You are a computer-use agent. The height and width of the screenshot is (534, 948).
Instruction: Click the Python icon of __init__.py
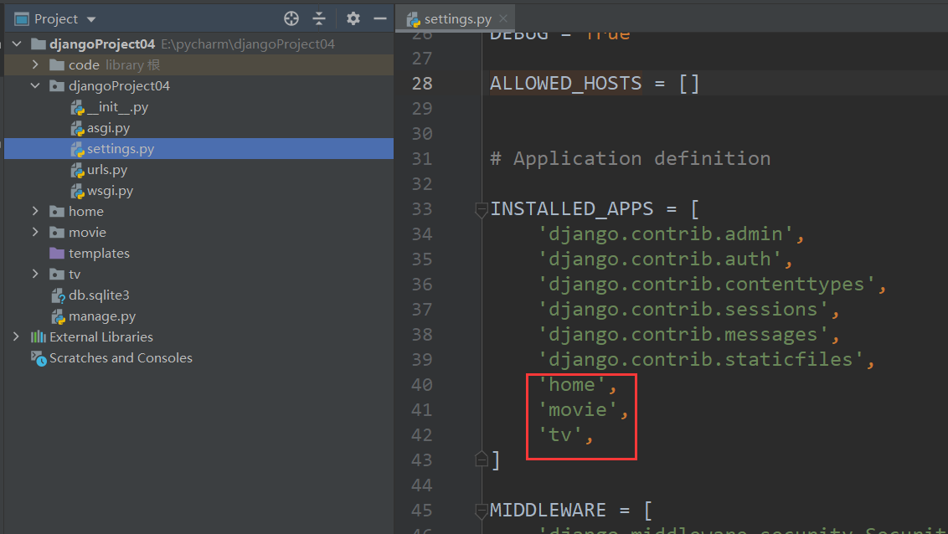[77, 108]
